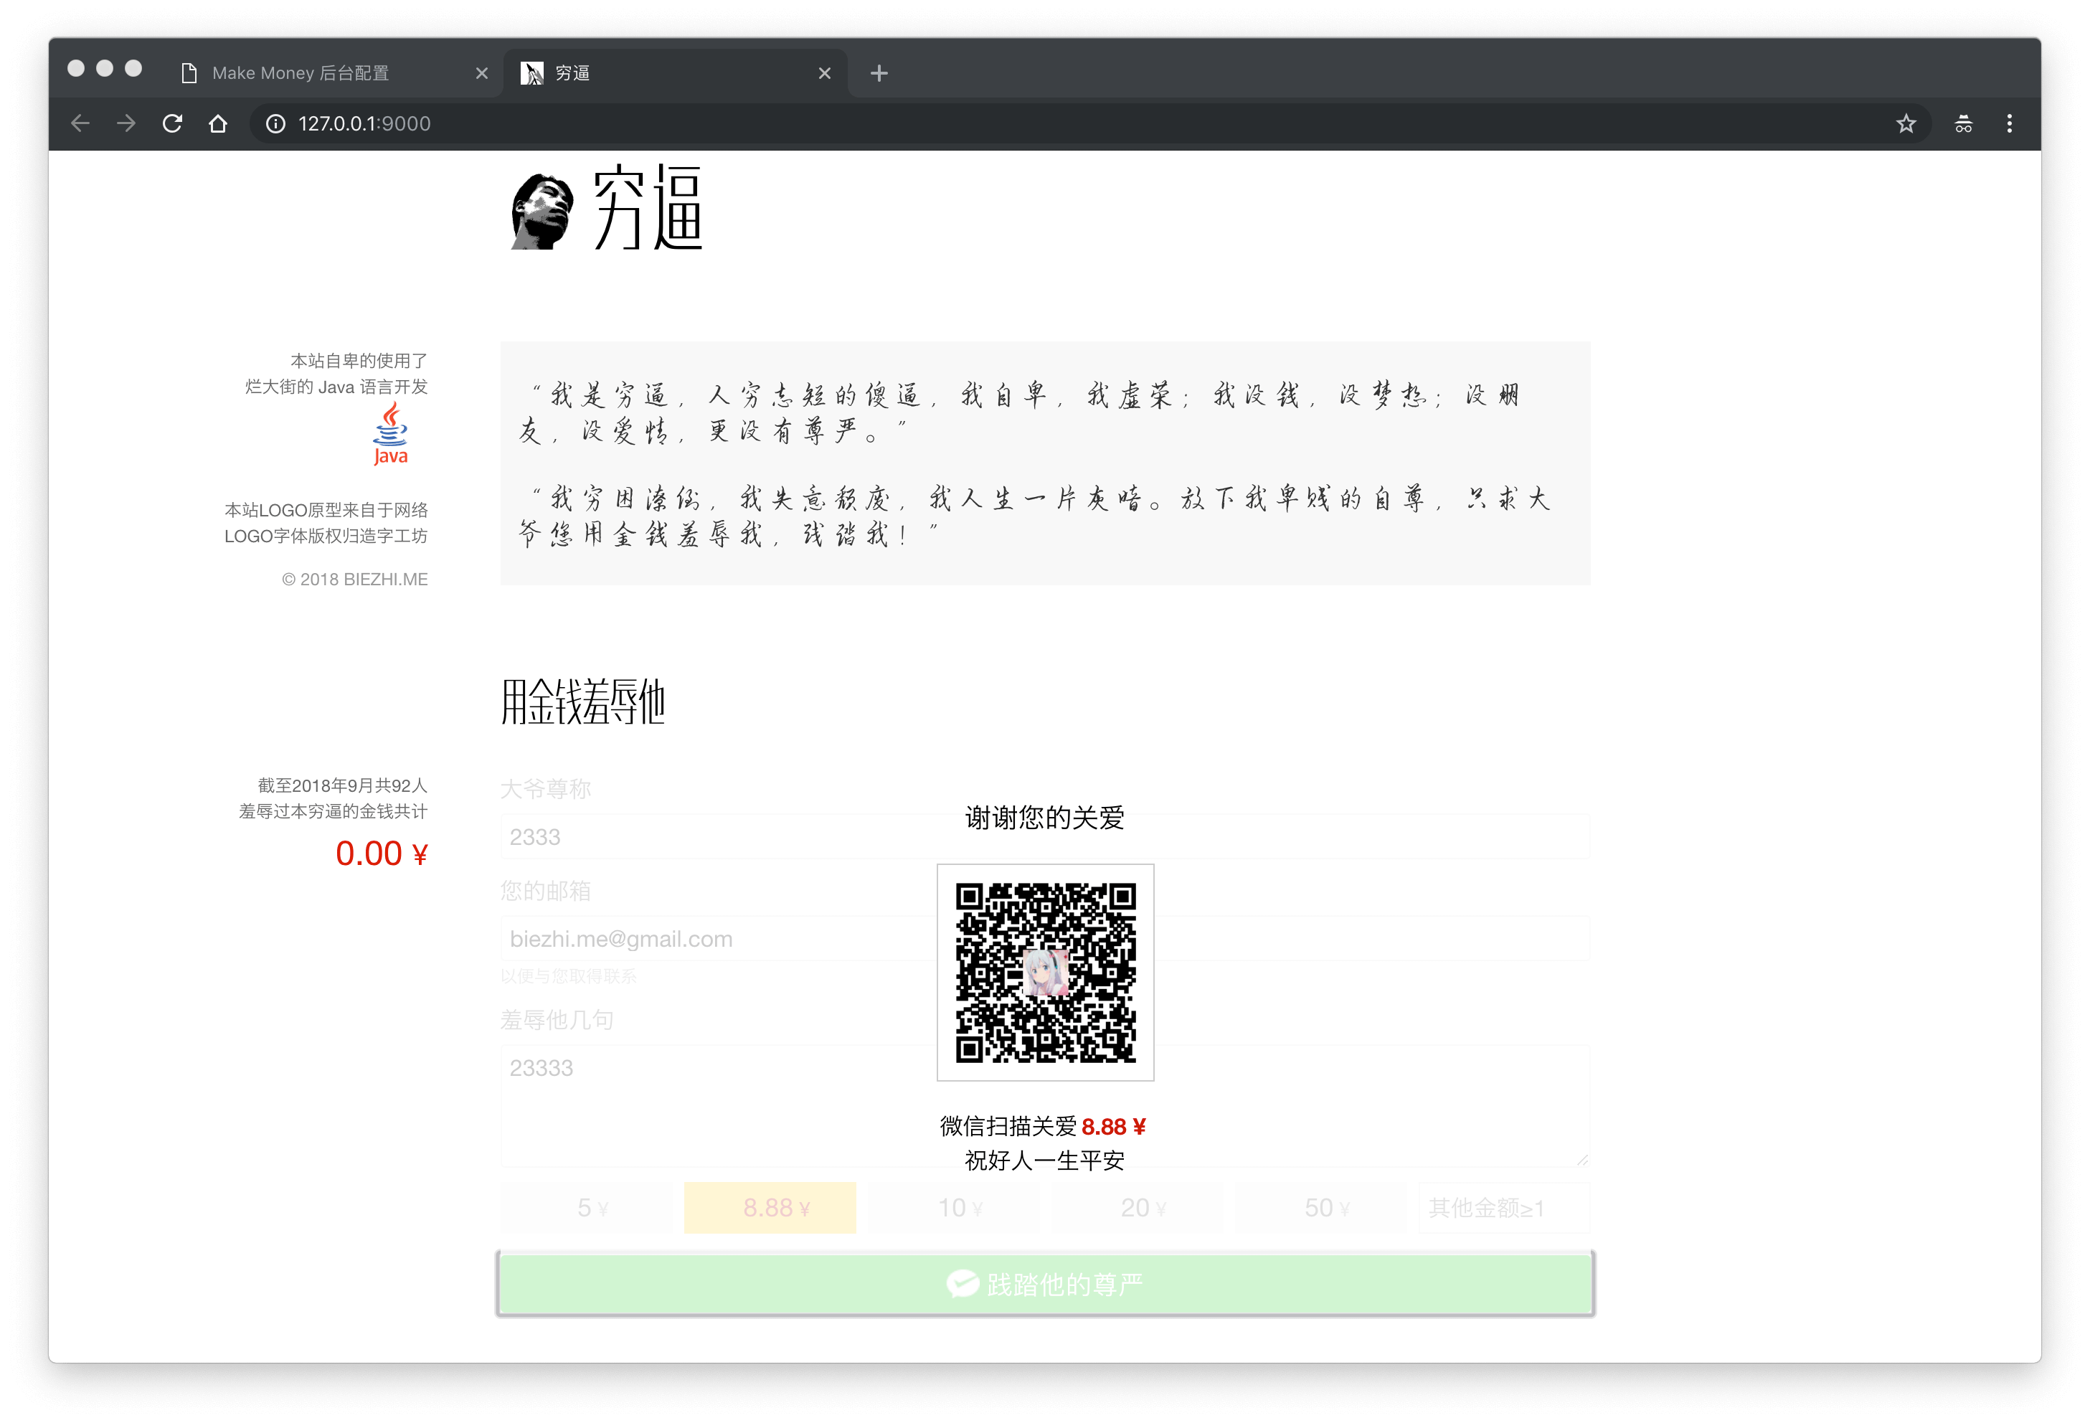Click the first quote paragraph 我是穷逼
This screenshot has height=1423, width=2090.
click(x=1021, y=413)
